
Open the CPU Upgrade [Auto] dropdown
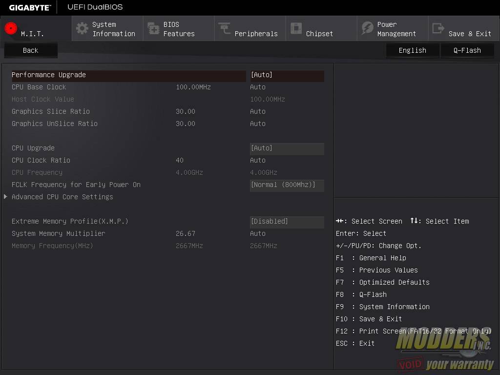(287, 148)
